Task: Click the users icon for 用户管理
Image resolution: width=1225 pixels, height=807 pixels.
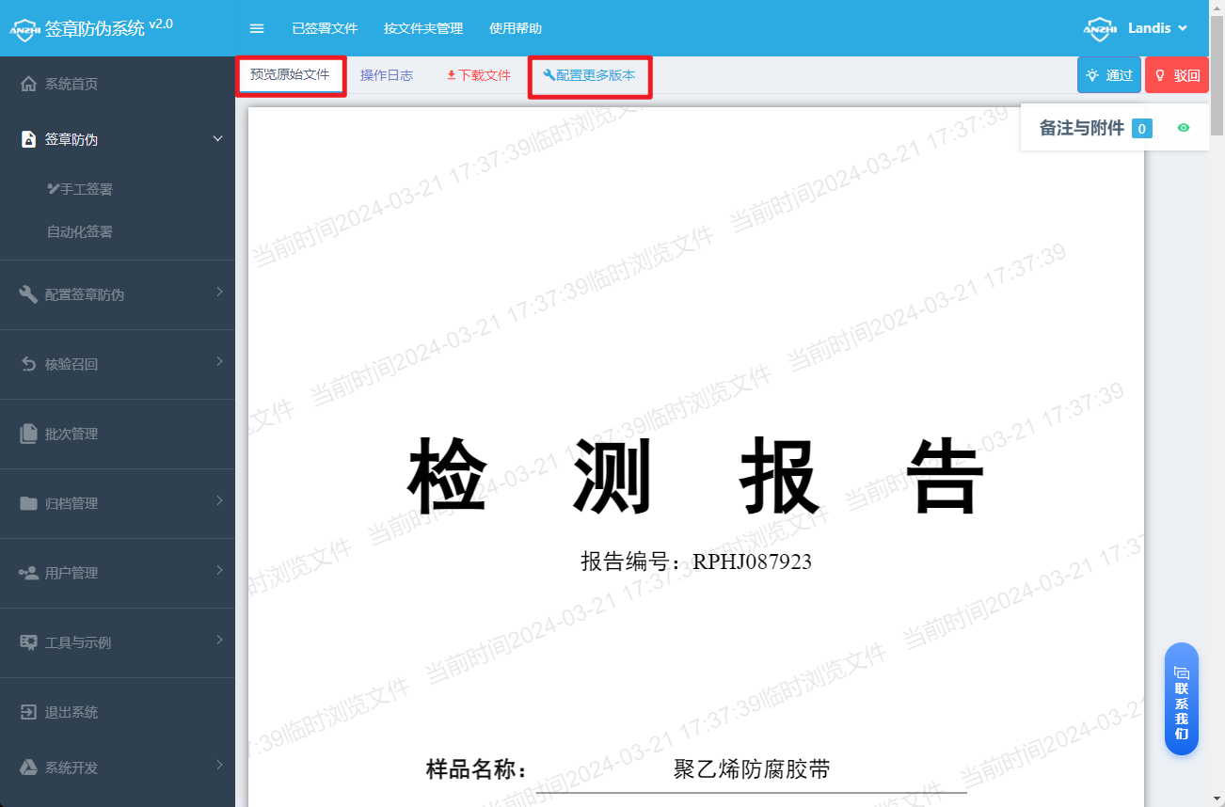Action: tap(28, 573)
